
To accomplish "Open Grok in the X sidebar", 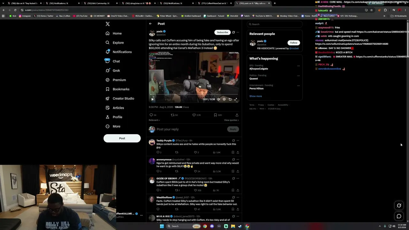I will point(112,71).
